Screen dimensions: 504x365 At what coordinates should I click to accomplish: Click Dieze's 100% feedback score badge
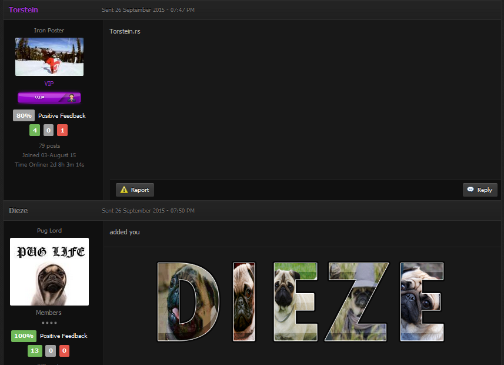tap(24, 336)
